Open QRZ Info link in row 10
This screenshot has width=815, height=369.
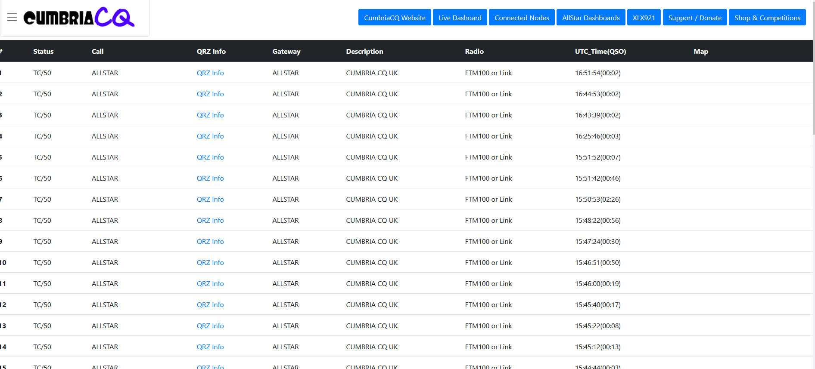[210, 263]
